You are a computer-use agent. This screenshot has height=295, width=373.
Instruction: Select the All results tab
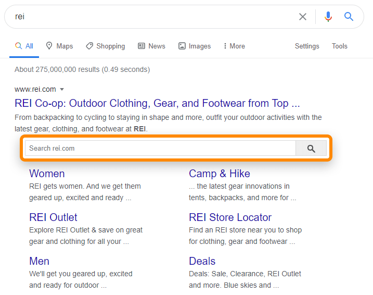tap(24, 46)
